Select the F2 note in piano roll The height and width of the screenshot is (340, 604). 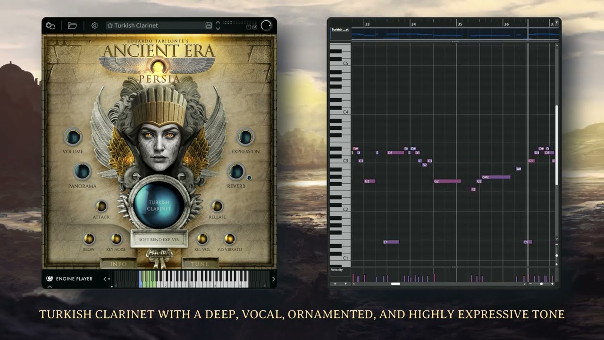click(x=473, y=189)
